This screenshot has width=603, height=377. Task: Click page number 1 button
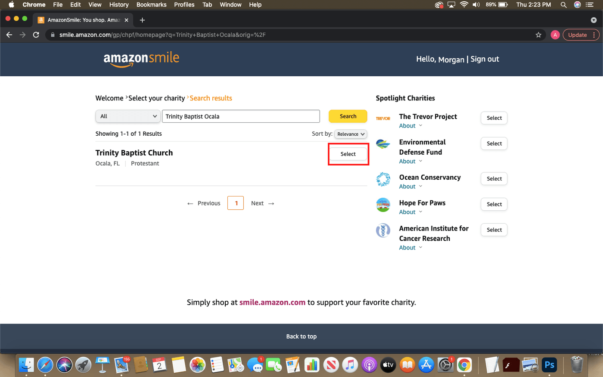(x=236, y=203)
